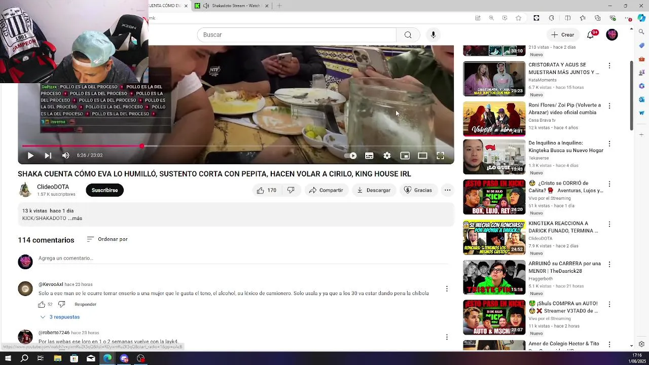Open menu for CRISTORATA Y AGUS video
Screen dimensions: 649x365
coord(609,66)
